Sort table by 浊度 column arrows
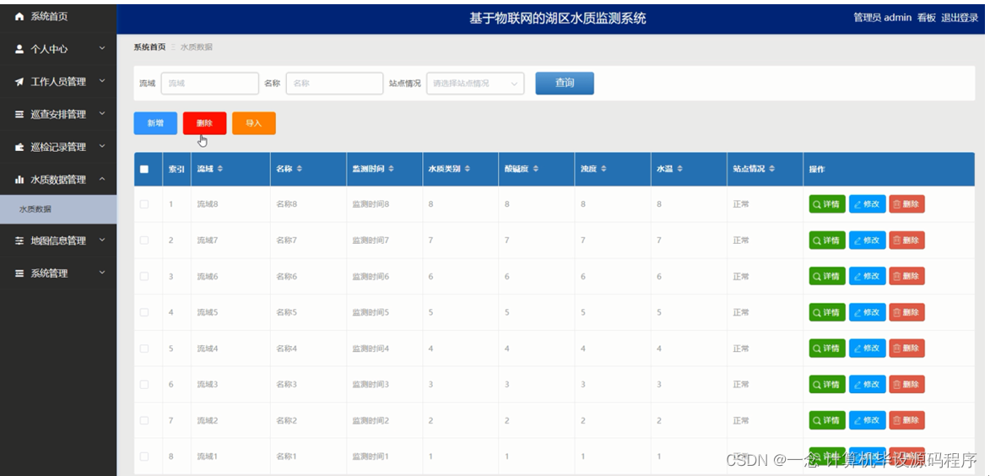Screen dimensions: 990x476 coord(603,169)
